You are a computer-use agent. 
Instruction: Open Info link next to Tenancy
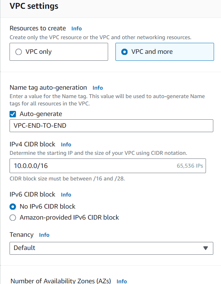(44, 235)
